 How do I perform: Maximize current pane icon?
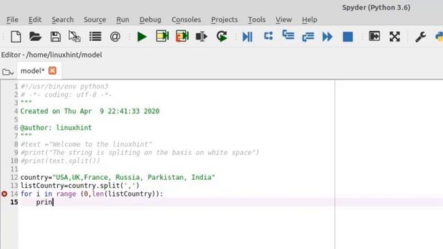pos(374,37)
